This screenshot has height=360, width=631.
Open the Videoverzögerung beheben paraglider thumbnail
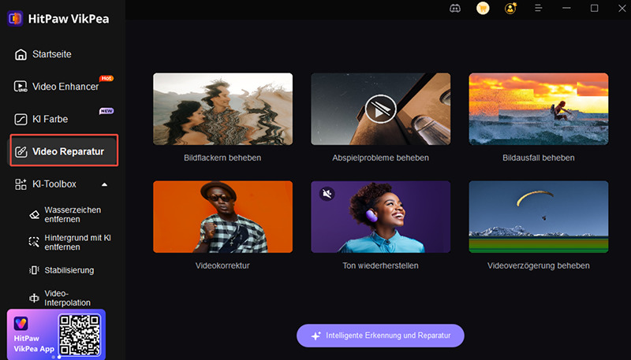click(539, 217)
